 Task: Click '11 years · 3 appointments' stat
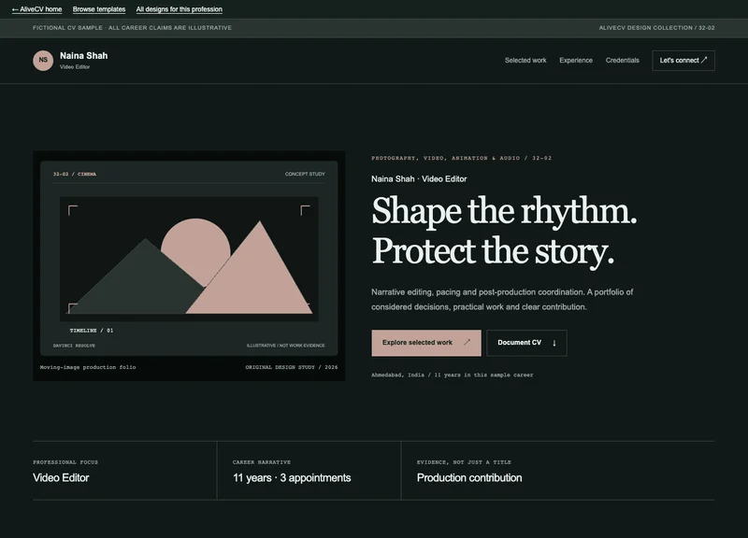[x=292, y=477]
